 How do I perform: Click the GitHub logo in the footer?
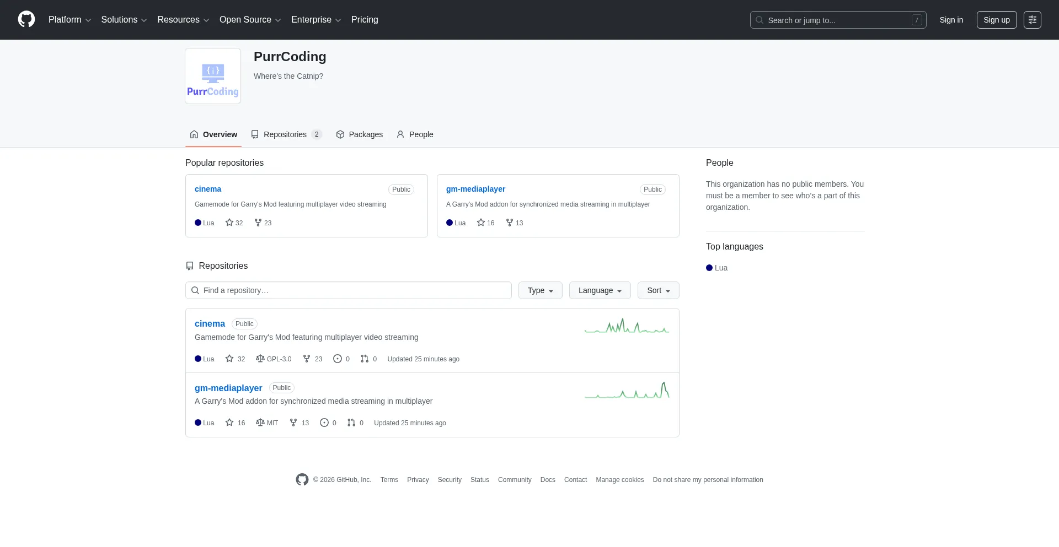coord(302,480)
